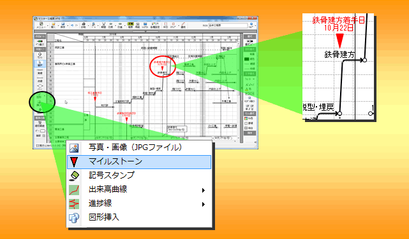Choose 写真・画像 (JPGファイル) from menu

point(138,147)
